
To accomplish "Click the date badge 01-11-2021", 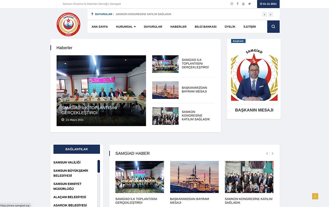I will tap(268, 4).
